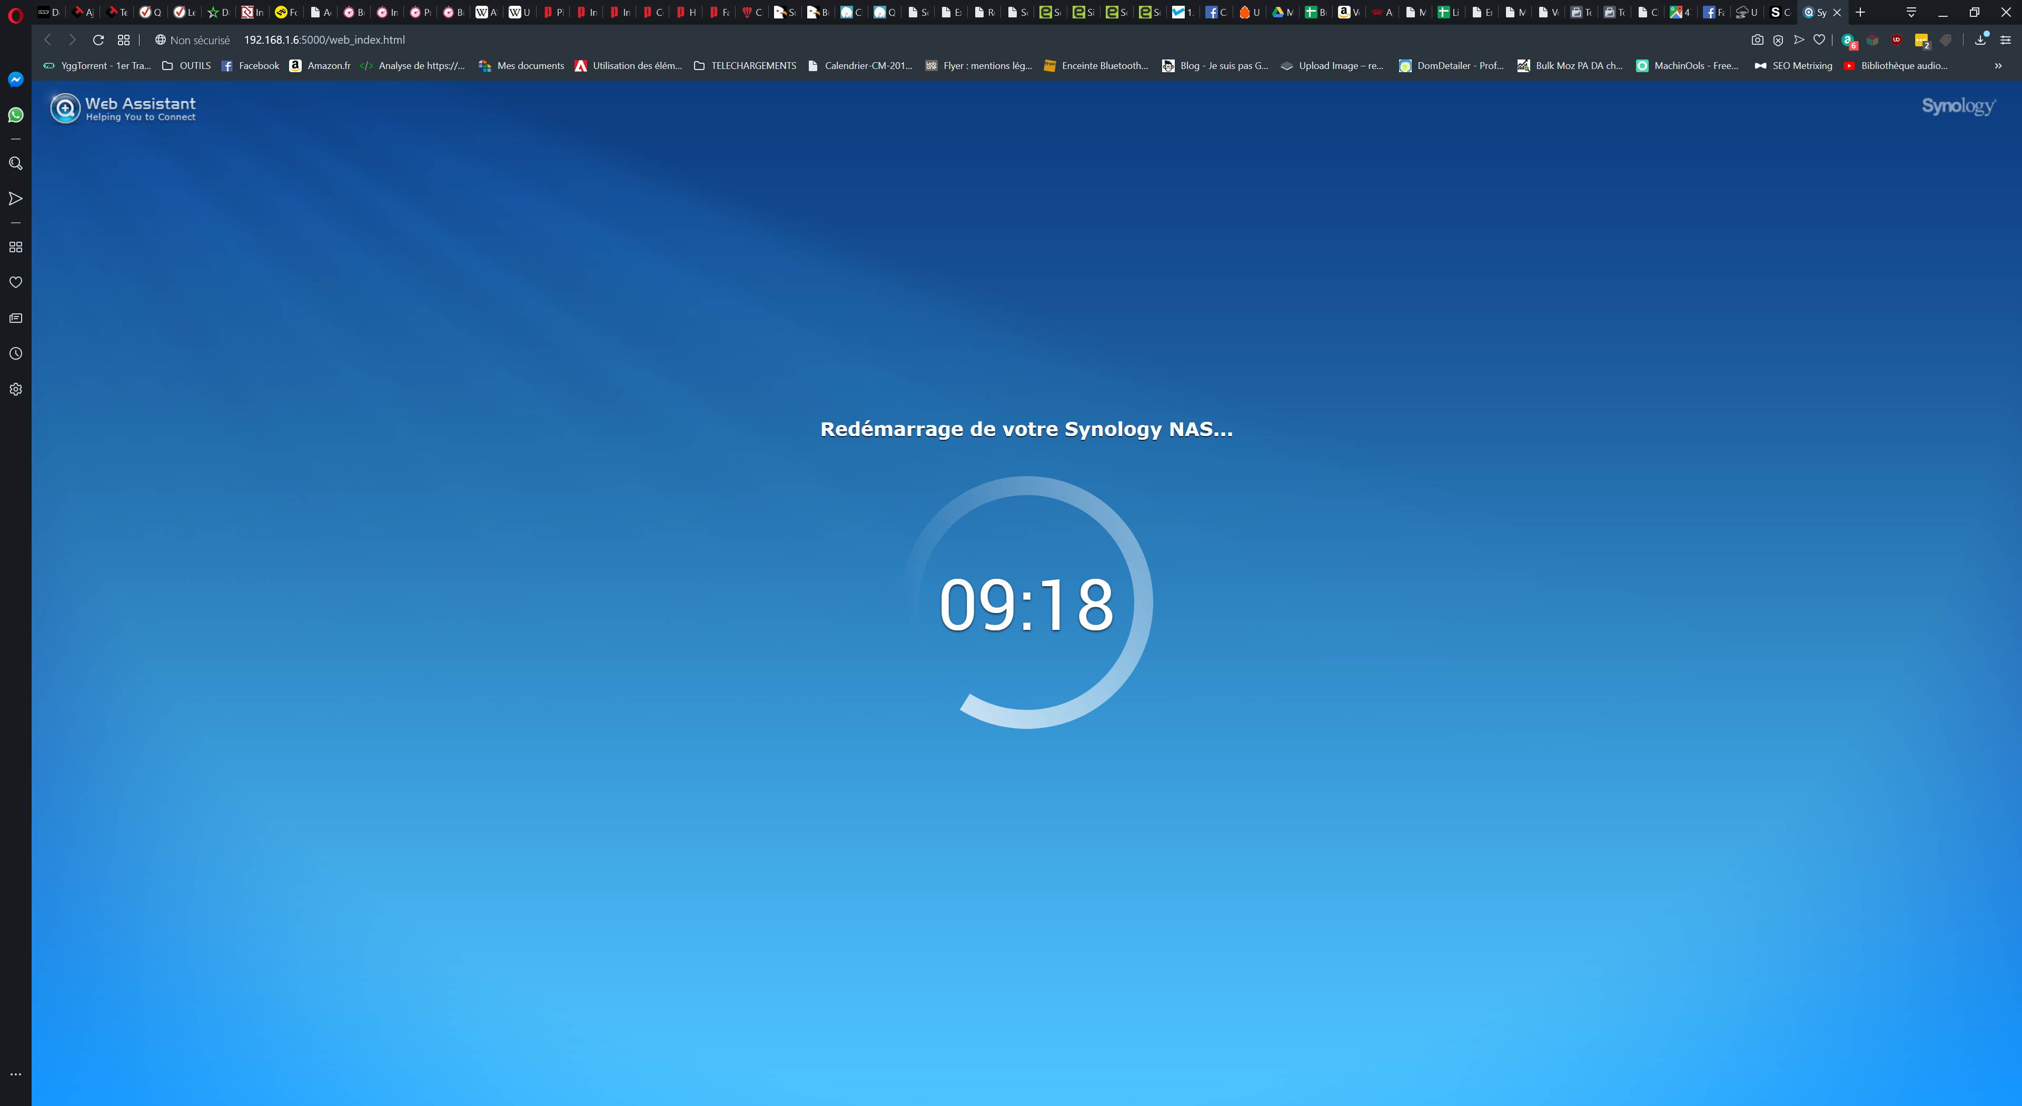The height and width of the screenshot is (1106, 2022).
Task: Open Easy Setup sliders panel
Action: pos(2005,40)
